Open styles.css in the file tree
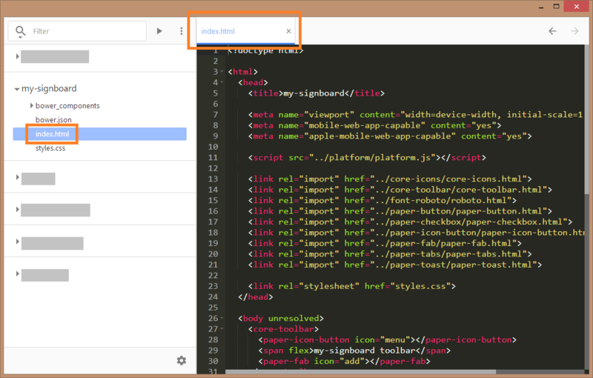Viewport: 593px width, 378px height. pos(50,148)
